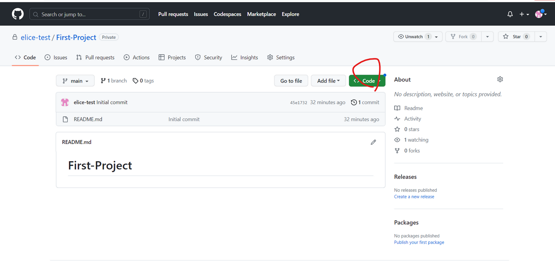This screenshot has width=555, height=270.
Task: Open the user avatar menu
Action: pyautogui.click(x=541, y=14)
